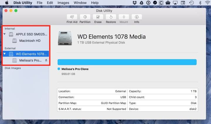Viewport: 211px width, 124px height.
Task: Click the Location External value
Action: coord(120,91)
